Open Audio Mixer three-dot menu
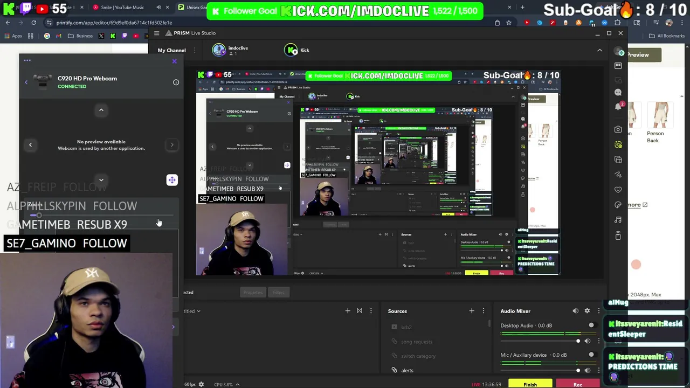Viewport: 690px width, 388px height. pyautogui.click(x=598, y=311)
